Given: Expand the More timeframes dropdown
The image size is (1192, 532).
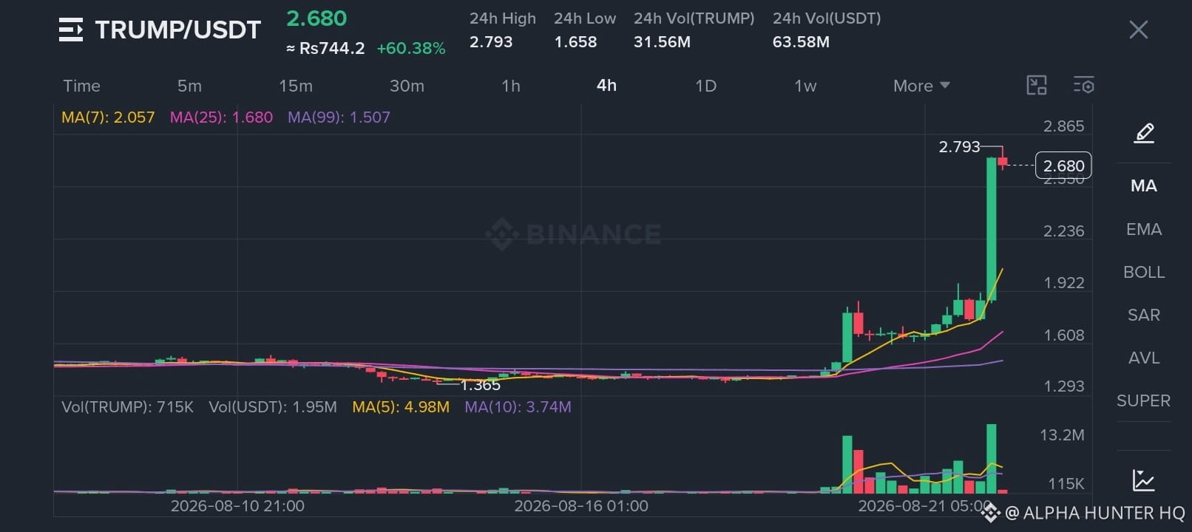Looking at the screenshot, I should click(921, 86).
